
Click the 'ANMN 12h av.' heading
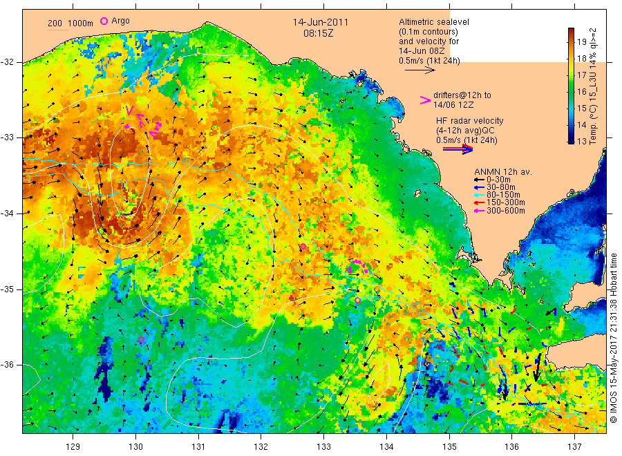pos(502,172)
